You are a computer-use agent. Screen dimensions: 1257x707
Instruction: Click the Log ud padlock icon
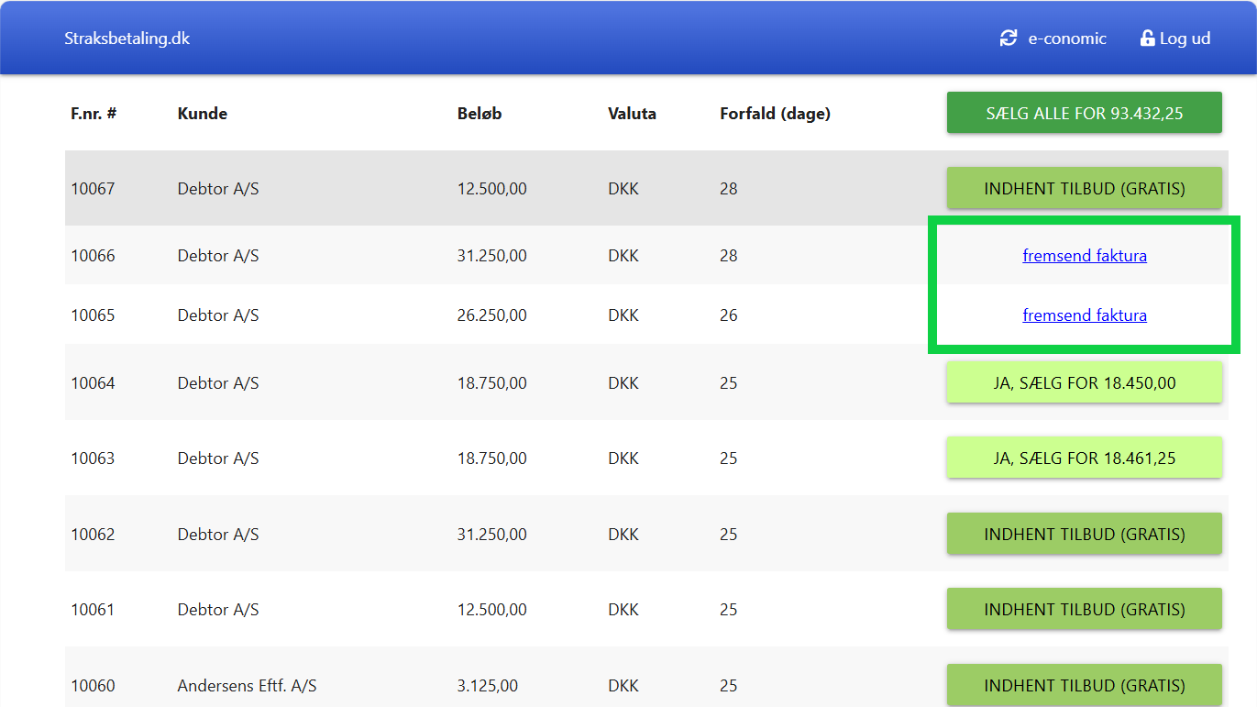[1147, 39]
